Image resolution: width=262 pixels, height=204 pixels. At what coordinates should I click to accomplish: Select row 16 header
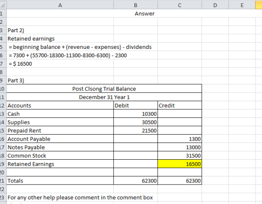(x=3, y=139)
